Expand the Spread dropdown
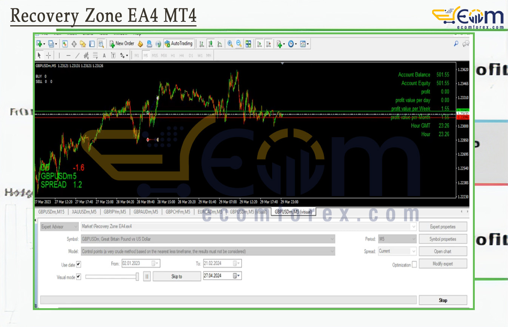The image size is (508, 327). [413, 251]
